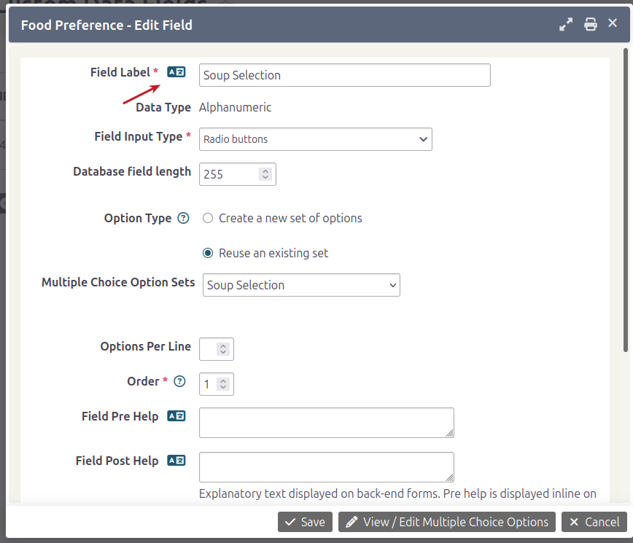Click the Options Per Line stepper
This screenshot has width=633, height=543.
pyautogui.click(x=223, y=349)
